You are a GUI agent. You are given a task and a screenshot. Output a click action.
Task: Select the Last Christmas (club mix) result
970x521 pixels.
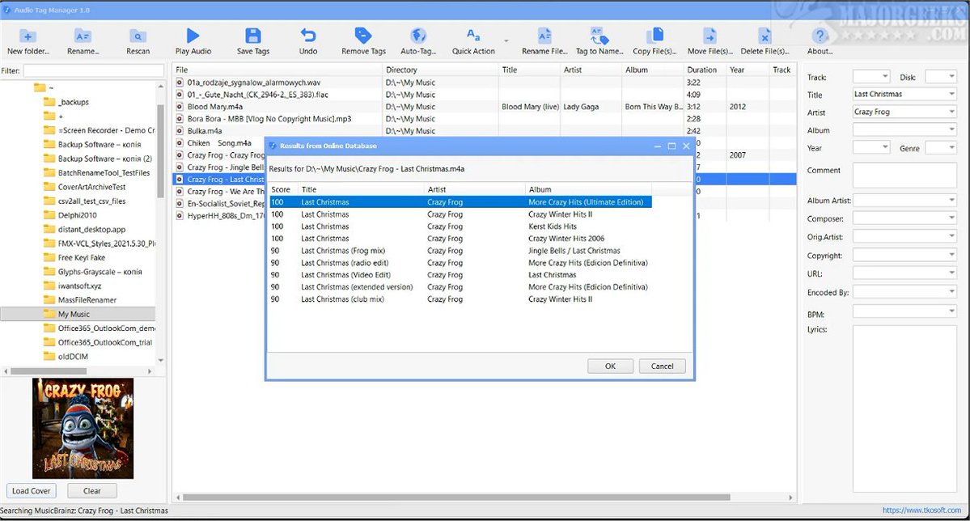point(460,299)
